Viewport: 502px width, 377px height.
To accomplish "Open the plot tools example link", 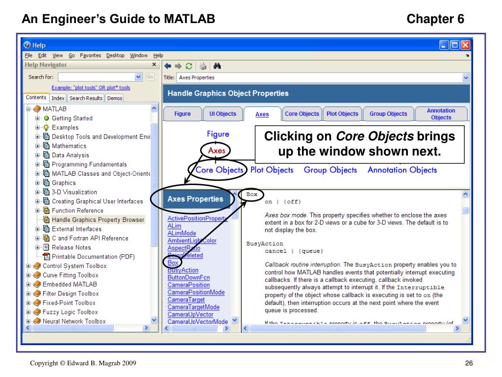I will tap(91, 87).
